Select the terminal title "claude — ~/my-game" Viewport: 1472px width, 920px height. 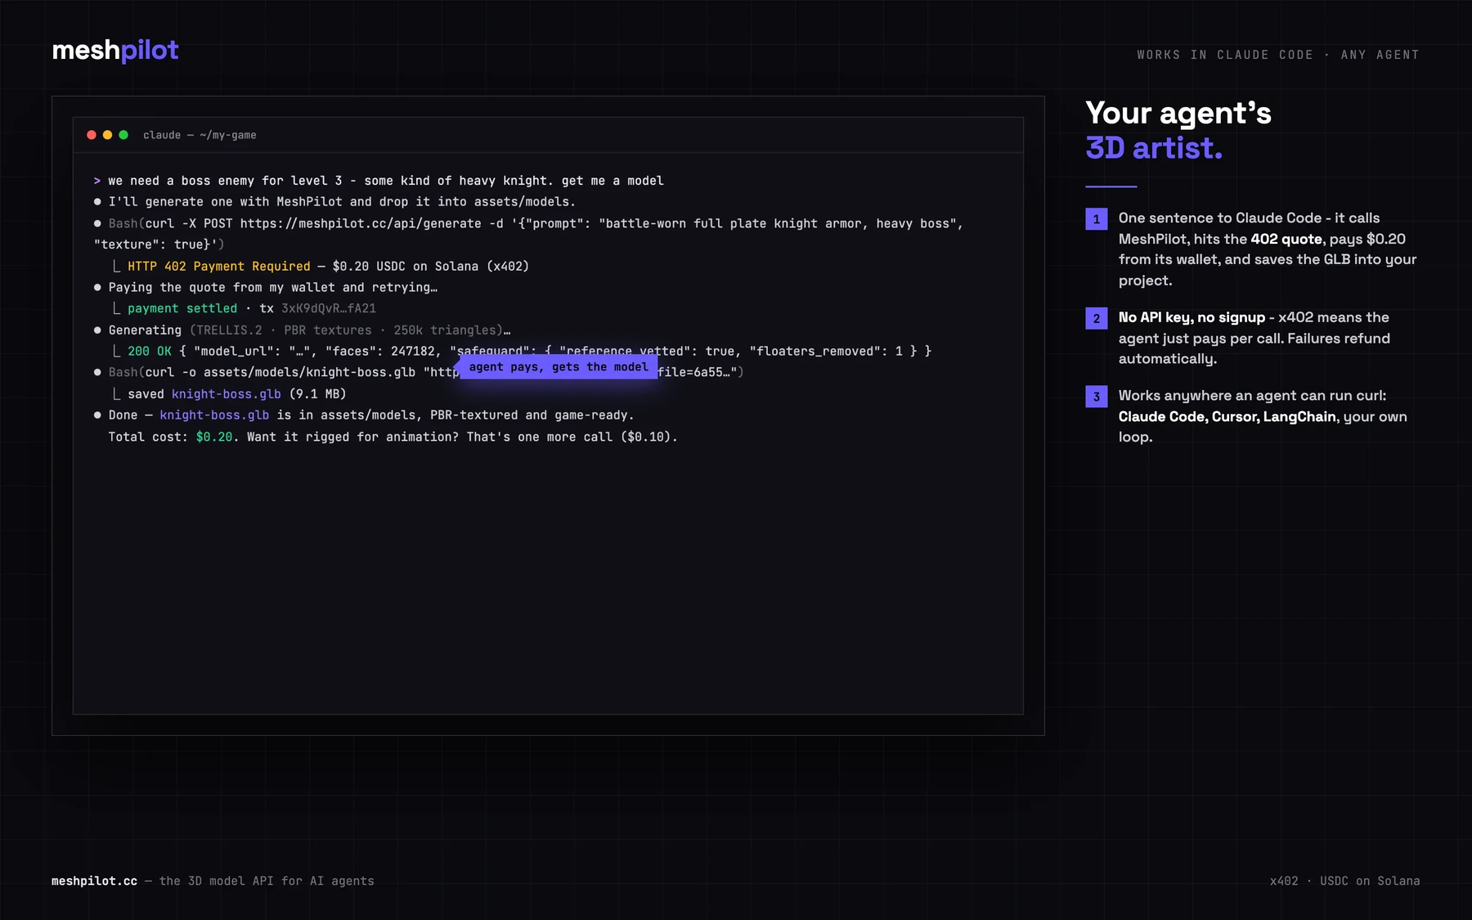point(200,135)
